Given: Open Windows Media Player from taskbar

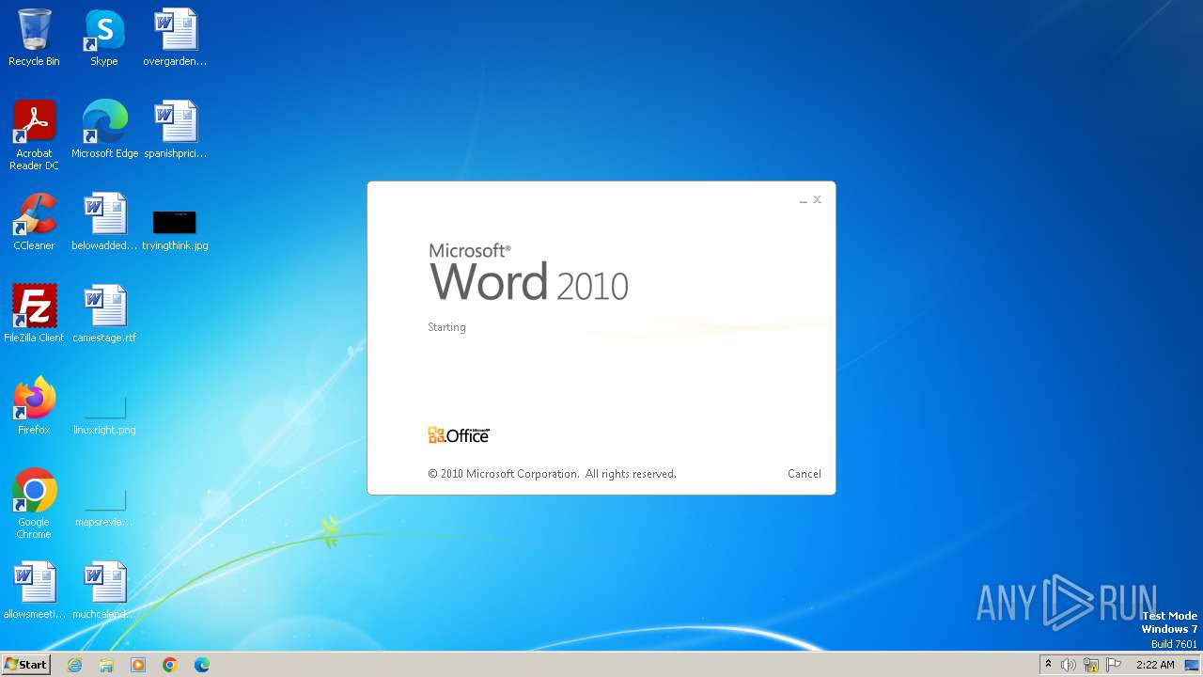Looking at the screenshot, I should [138, 665].
